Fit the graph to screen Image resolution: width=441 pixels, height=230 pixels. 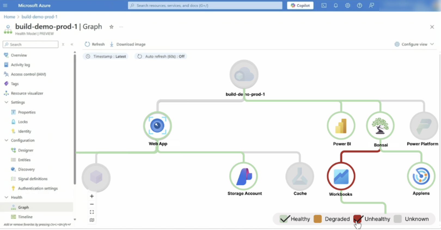pyautogui.click(x=92, y=212)
